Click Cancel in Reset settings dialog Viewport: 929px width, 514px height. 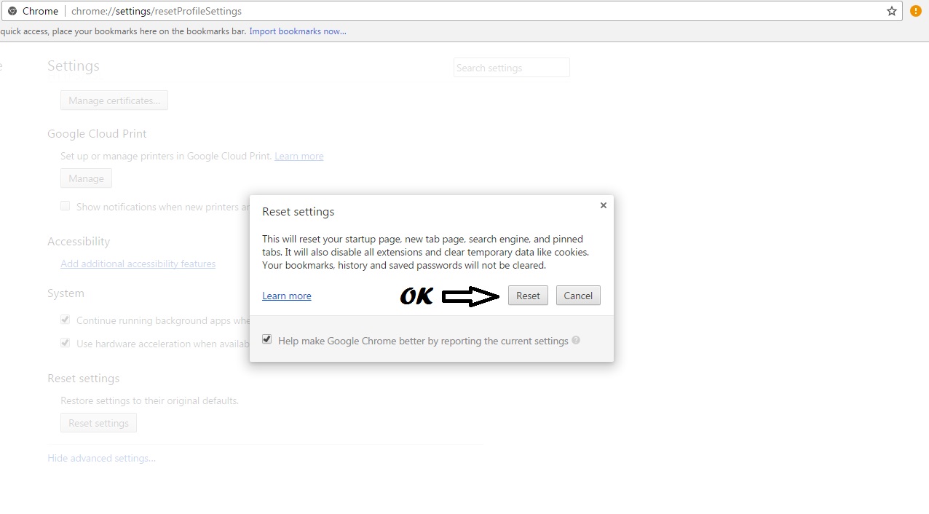coord(578,296)
